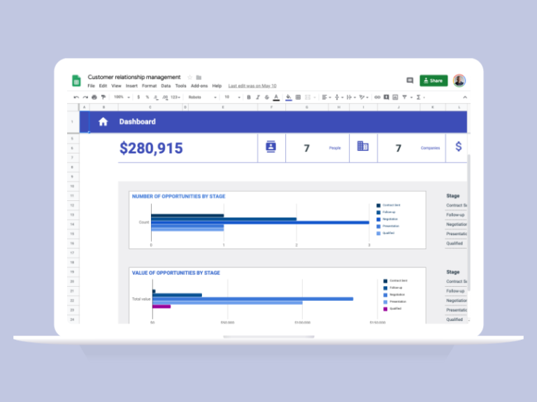
Task: Click the undo icon in toolbar
Action: [x=76, y=98]
